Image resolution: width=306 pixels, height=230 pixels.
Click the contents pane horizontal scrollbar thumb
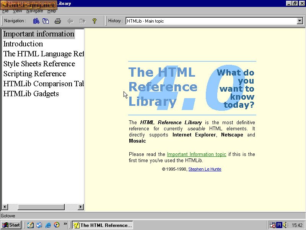(41, 207)
